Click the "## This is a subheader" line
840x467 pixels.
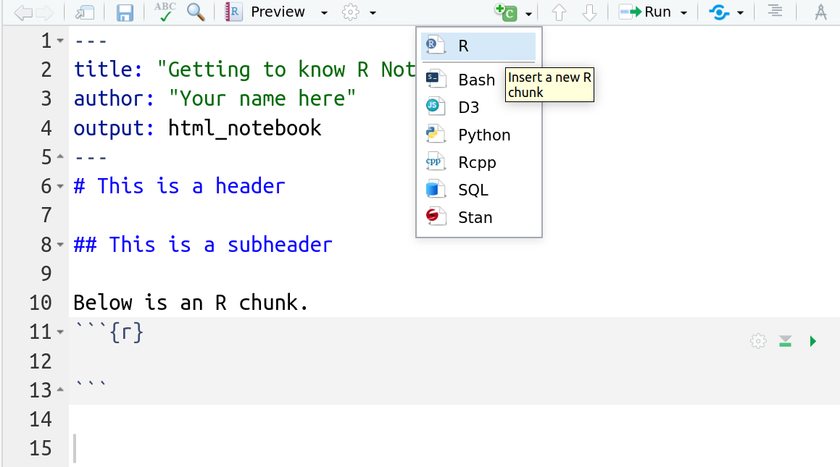coord(202,245)
